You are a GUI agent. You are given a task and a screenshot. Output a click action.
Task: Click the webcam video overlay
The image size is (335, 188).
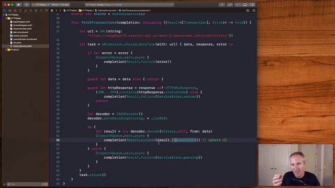[296, 165]
